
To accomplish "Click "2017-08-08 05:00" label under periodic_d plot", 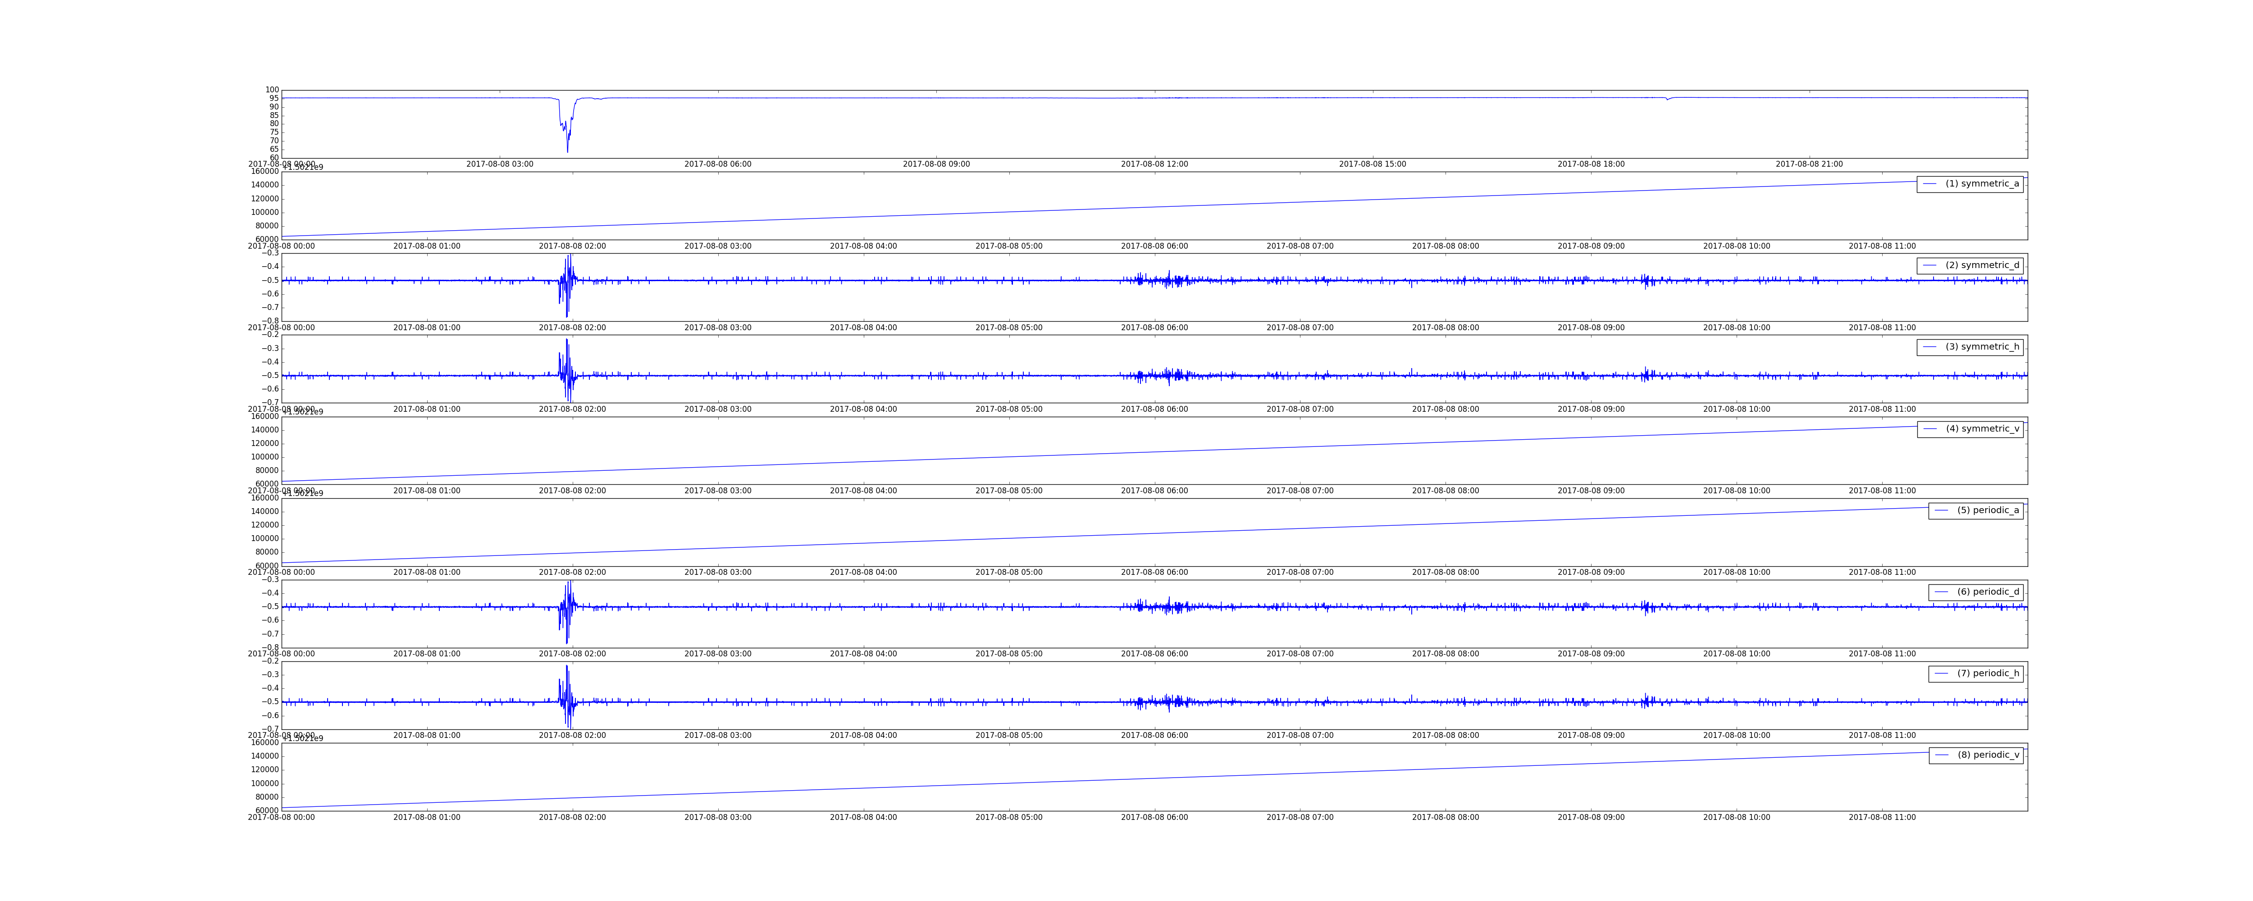I will (x=1008, y=654).
